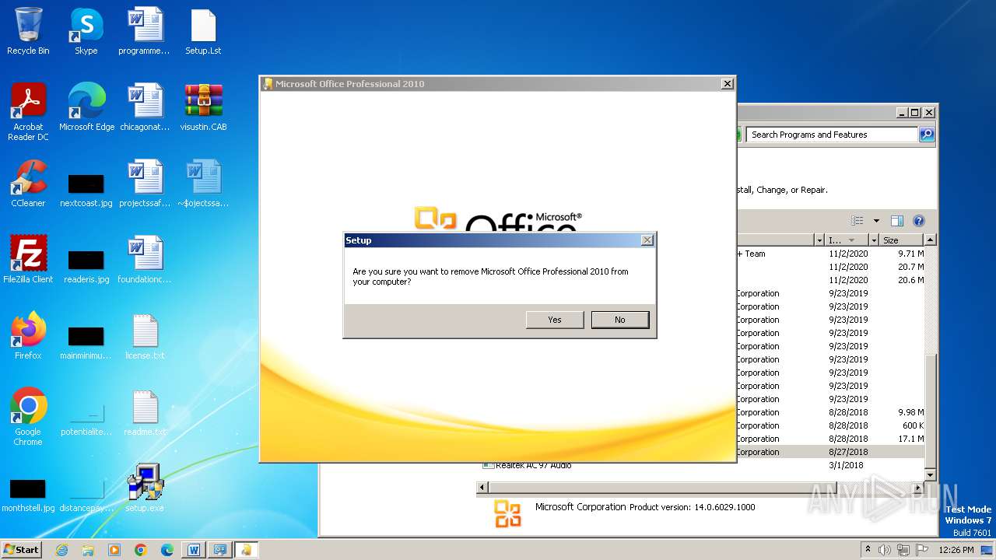Screen dimensions: 996x560
Task: Open the Start menu
Action: (x=21, y=549)
